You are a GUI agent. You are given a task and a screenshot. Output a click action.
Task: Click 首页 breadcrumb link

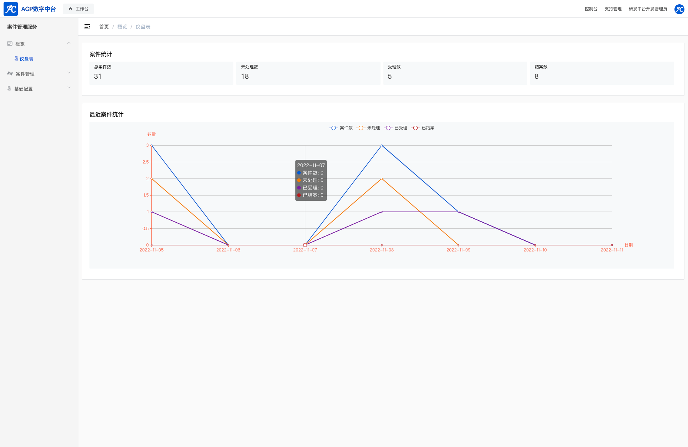(x=104, y=27)
